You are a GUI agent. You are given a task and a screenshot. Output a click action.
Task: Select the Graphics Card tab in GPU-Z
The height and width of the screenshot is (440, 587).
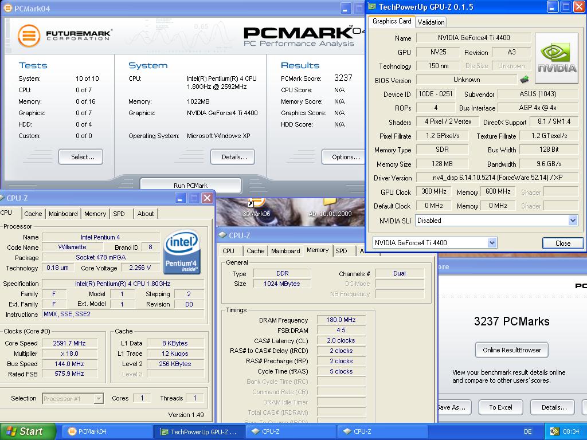(x=392, y=21)
